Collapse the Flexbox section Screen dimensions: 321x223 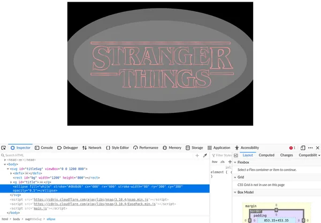(x=235, y=162)
